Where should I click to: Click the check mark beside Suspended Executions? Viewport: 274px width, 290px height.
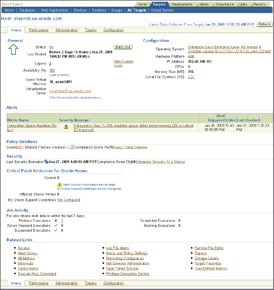tap(56, 230)
